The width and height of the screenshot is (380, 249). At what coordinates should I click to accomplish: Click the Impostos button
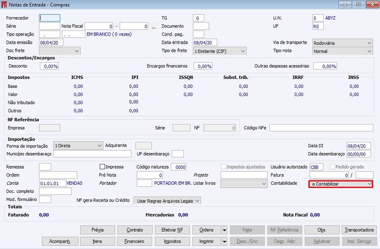(x=172, y=241)
